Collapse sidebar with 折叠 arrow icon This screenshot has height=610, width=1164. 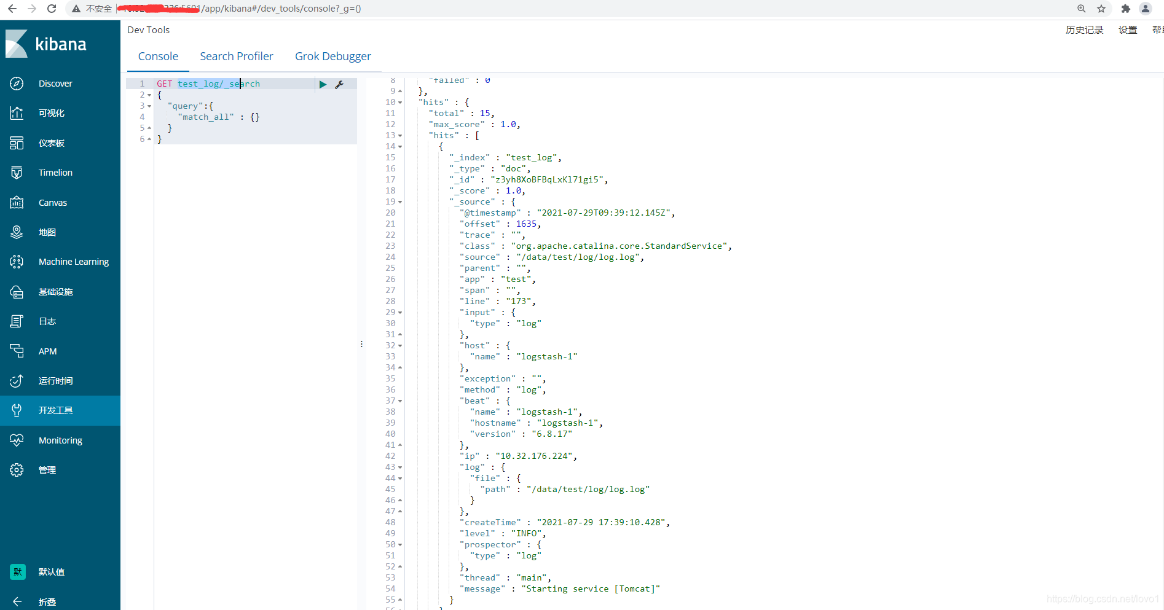coord(17,602)
